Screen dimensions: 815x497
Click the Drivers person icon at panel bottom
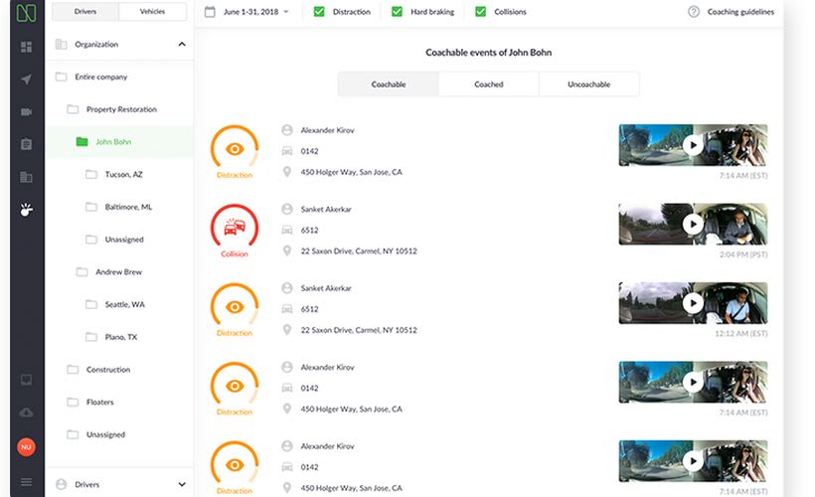point(62,484)
